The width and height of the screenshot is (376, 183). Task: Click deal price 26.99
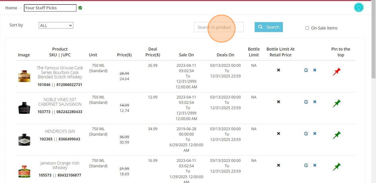tap(153, 65)
